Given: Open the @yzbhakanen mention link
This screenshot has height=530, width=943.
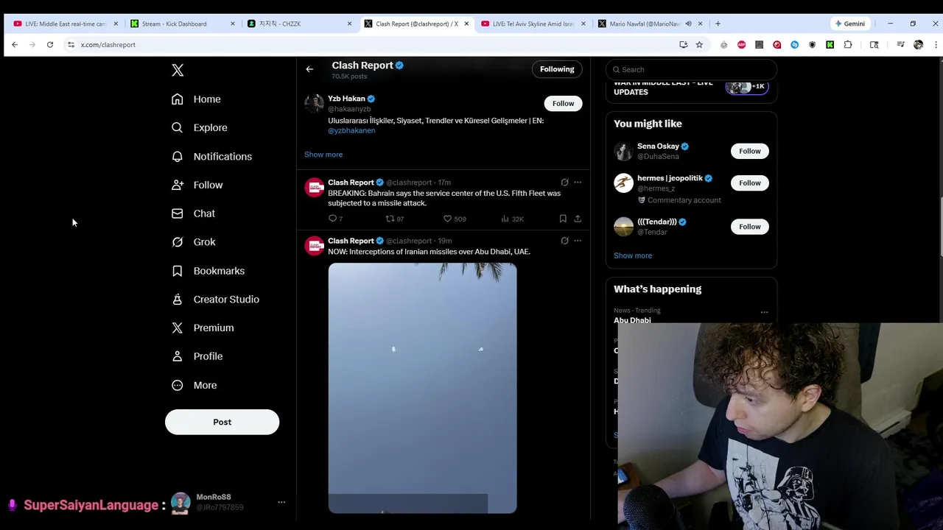Looking at the screenshot, I should point(351,130).
